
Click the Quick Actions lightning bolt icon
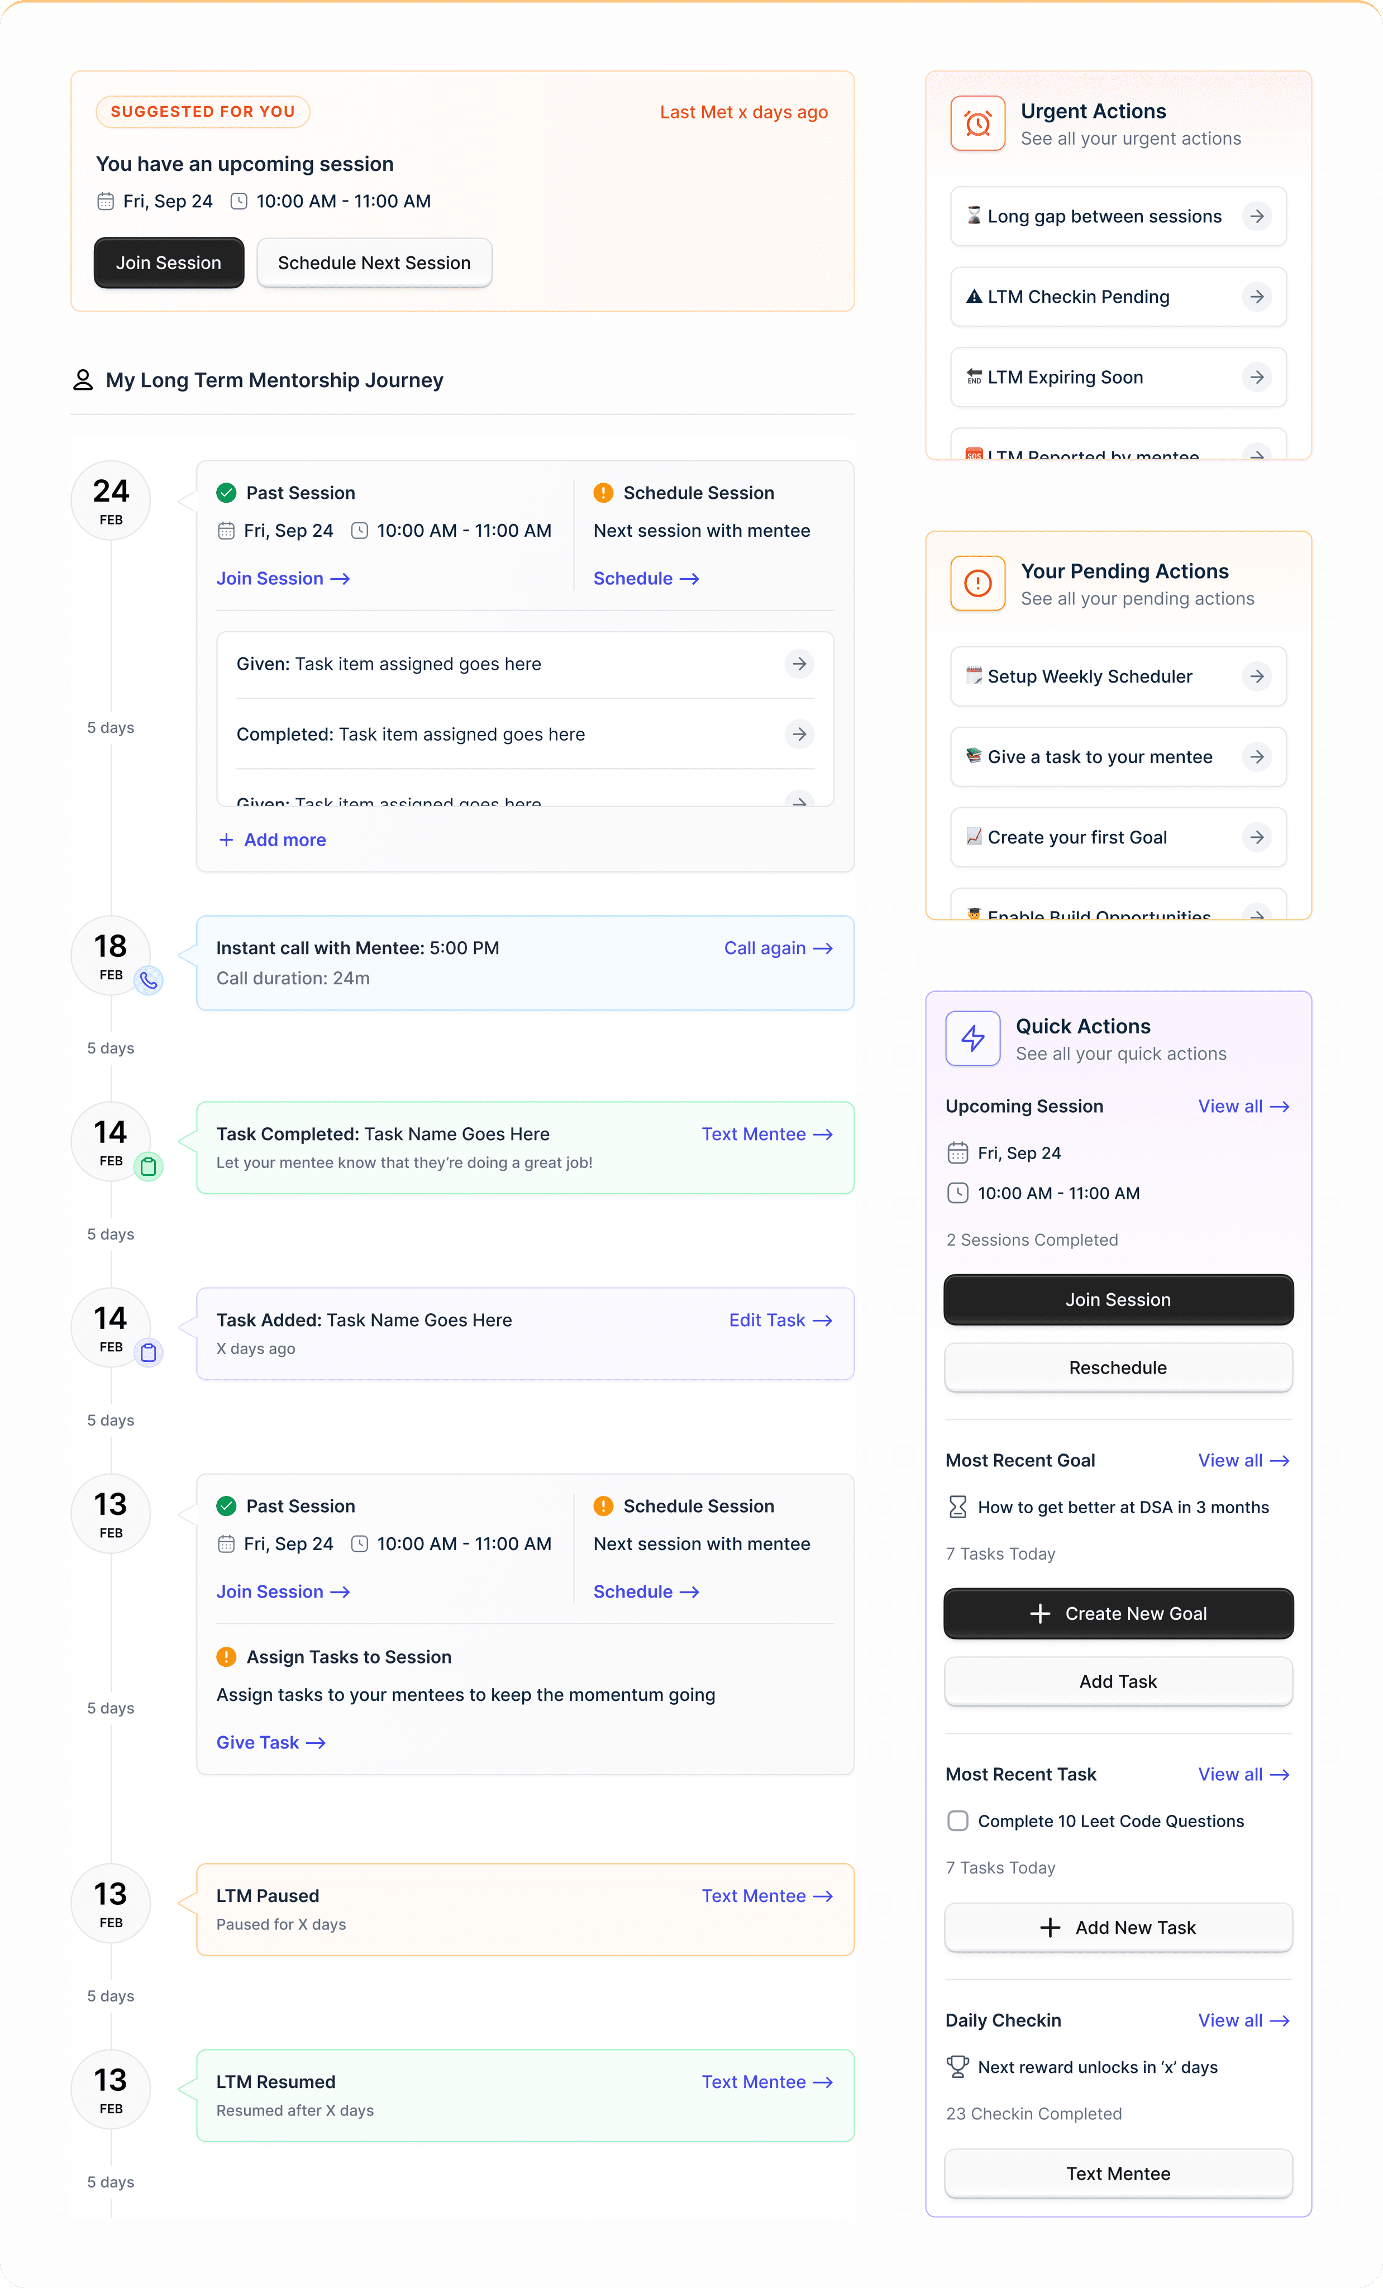click(x=972, y=1038)
